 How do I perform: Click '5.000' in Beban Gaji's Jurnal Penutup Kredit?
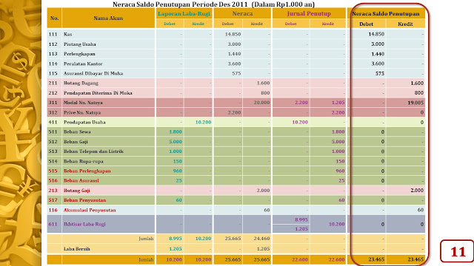[x=338, y=142]
